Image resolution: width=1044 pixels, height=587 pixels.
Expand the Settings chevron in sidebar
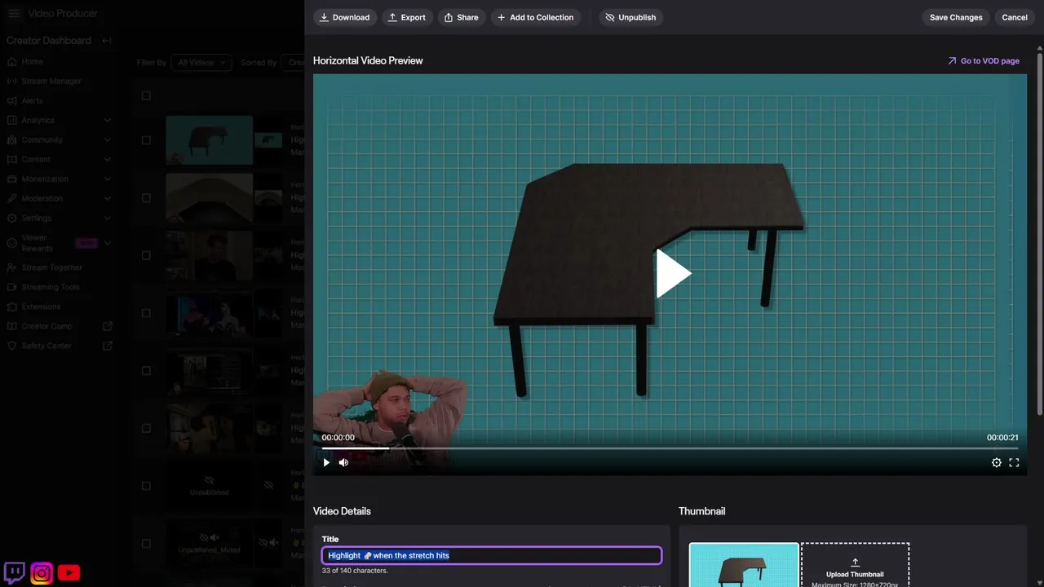point(108,218)
